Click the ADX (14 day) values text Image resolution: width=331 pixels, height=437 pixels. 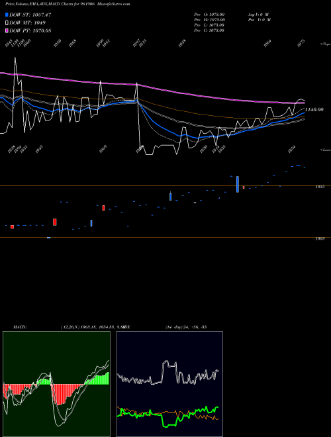(x=186, y=327)
